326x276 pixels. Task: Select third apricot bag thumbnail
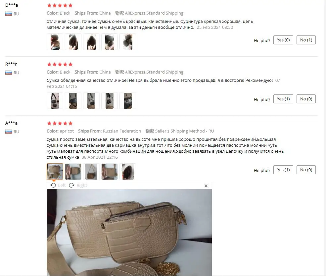coord(91,172)
